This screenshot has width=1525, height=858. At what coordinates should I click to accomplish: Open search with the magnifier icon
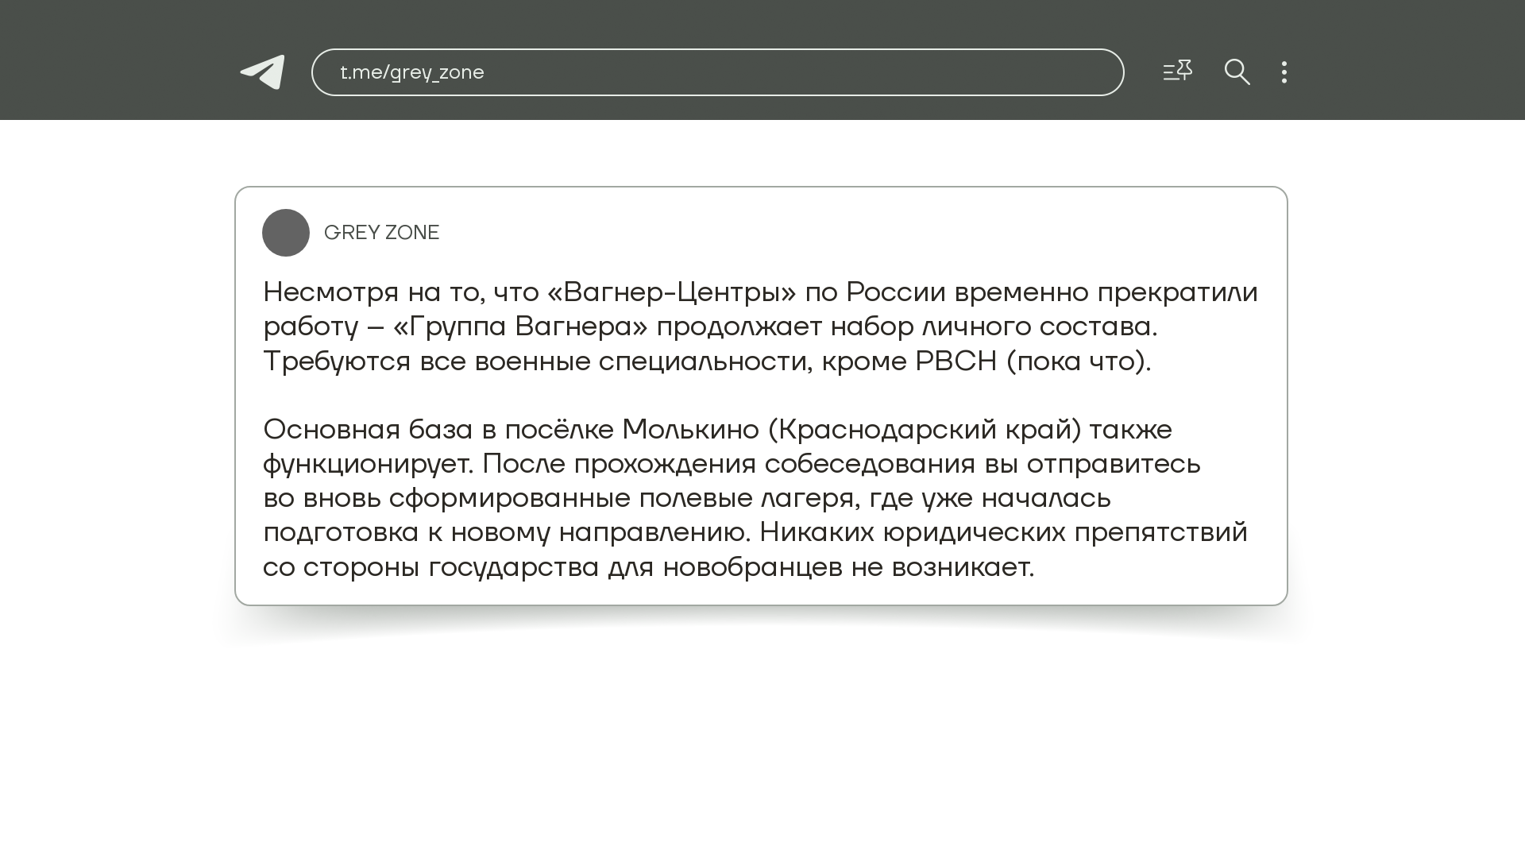pos(1237,72)
